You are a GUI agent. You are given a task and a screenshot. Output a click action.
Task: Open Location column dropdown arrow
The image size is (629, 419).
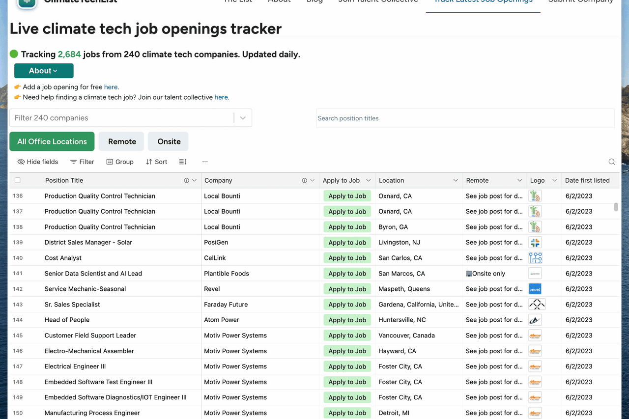click(x=456, y=180)
